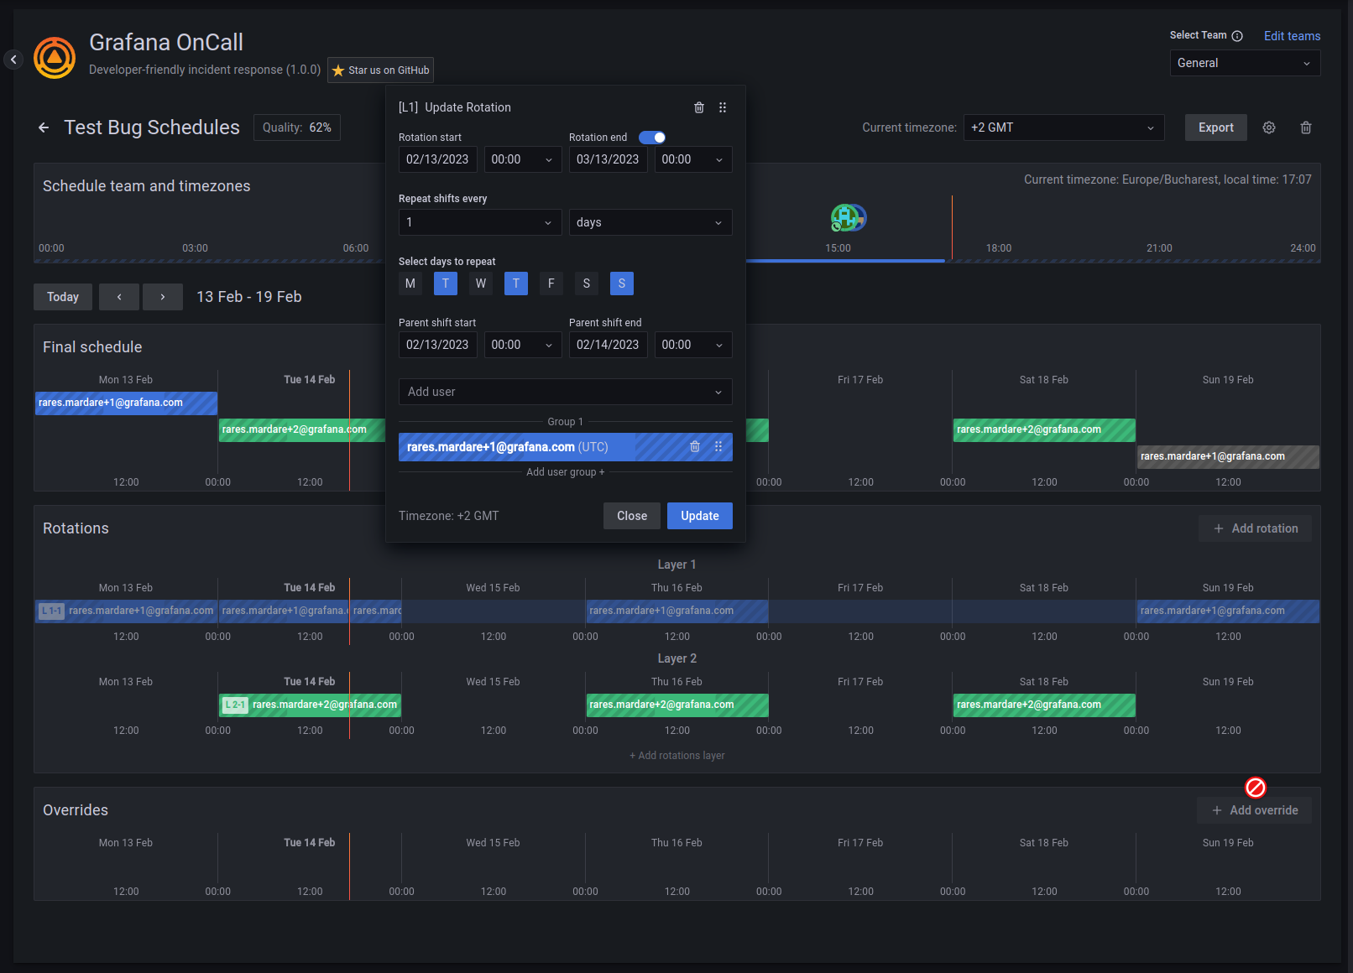1353x973 pixels.
Task: Open the Add user dropdown
Action: pyautogui.click(x=565, y=392)
